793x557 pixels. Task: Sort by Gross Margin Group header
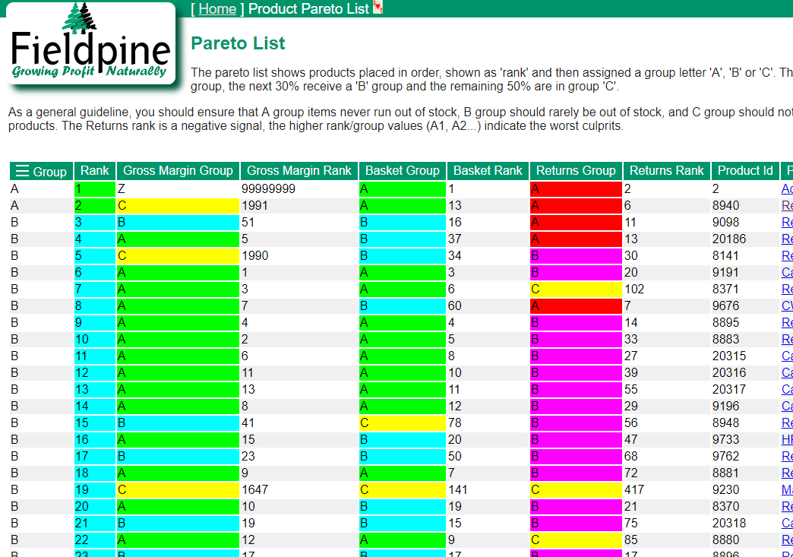point(178,171)
